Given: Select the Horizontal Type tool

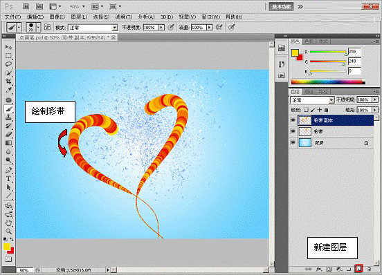Looking at the screenshot, I should [x=8, y=179].
